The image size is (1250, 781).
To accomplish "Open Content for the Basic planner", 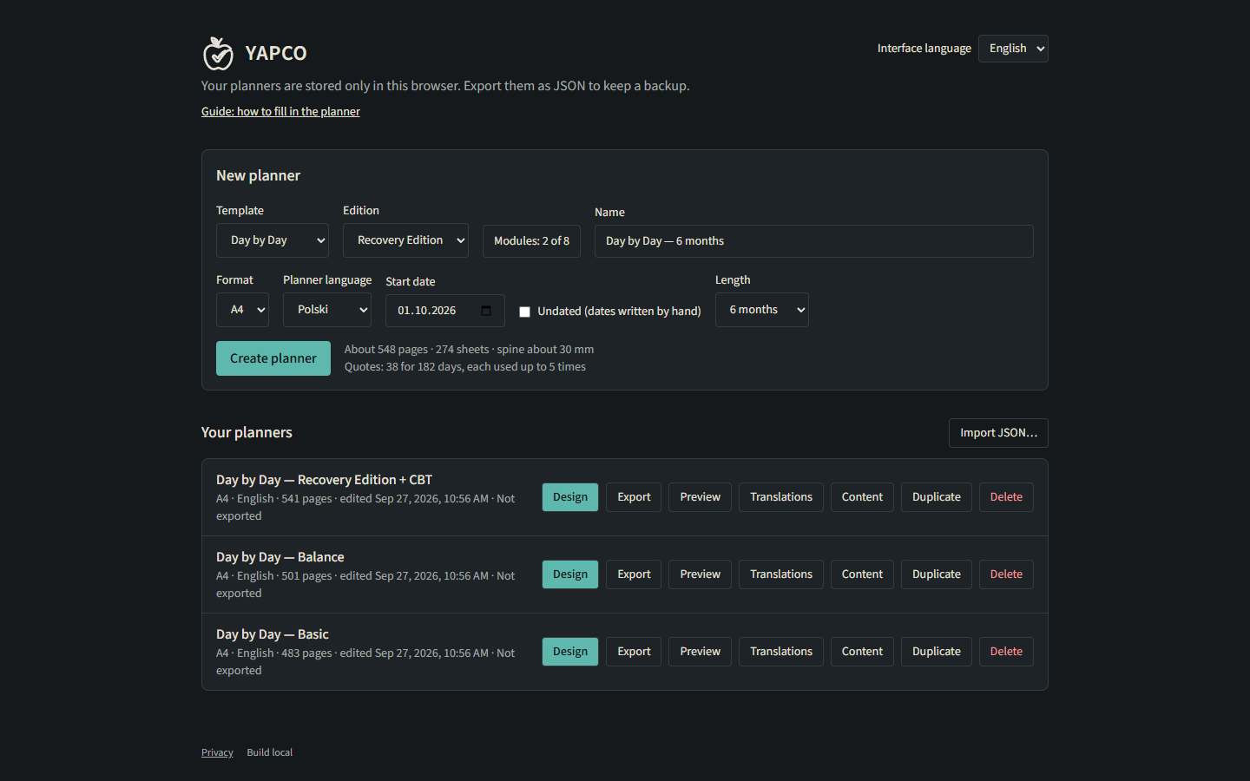I will pyautogui.click(x=862, y=652).
